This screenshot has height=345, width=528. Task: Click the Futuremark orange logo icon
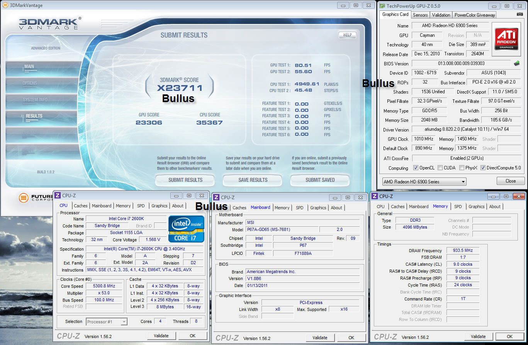tap(24, 198)
